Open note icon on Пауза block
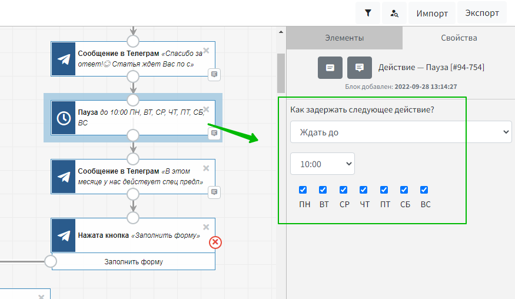The image size is (515, 299). [215, 133]
